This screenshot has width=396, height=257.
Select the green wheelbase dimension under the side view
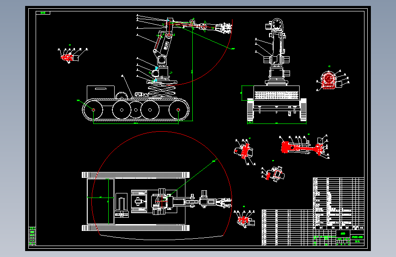point(136,123)
